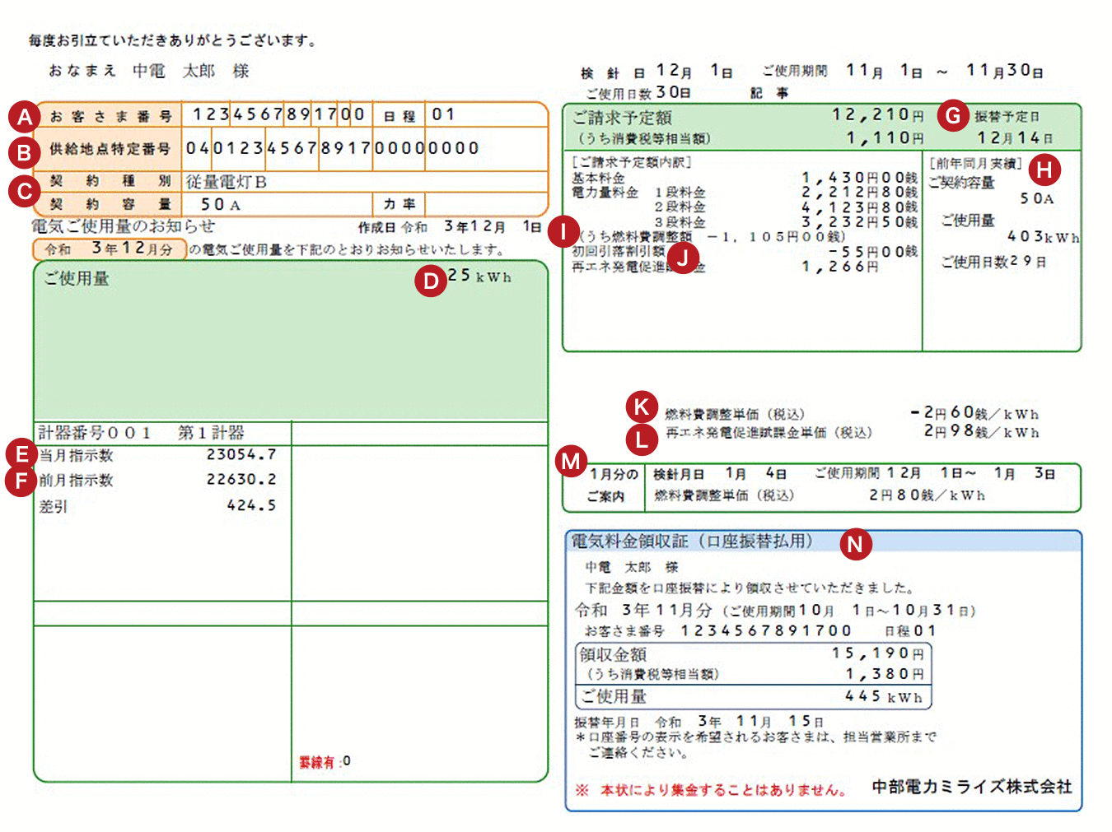Click the red '罫線有' text
This screenshot has width=1112, height=832.
(316, 762)
